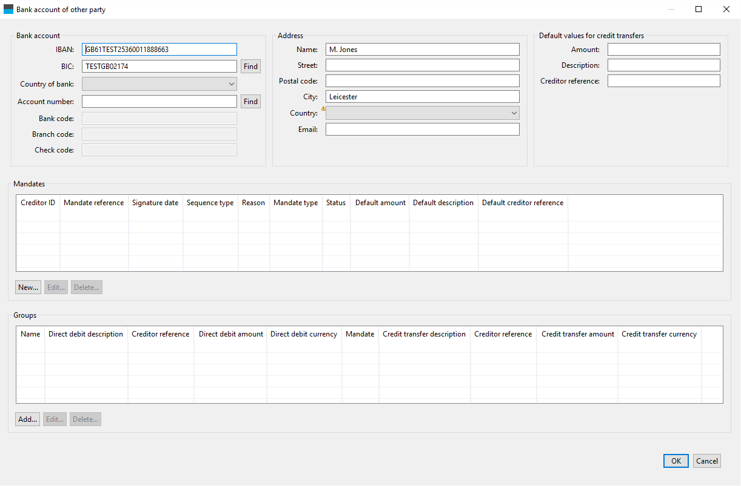
Task: Click the Find button next to BIC
Action: pyautogui.click(x=250, y=67)
